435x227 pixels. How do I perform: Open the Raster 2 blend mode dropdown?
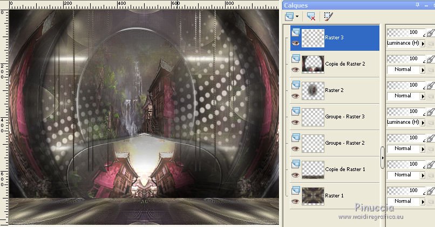click(x=423, y=96)
